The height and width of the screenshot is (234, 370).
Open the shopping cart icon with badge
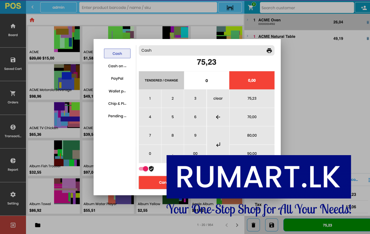[x=251, y=8]
